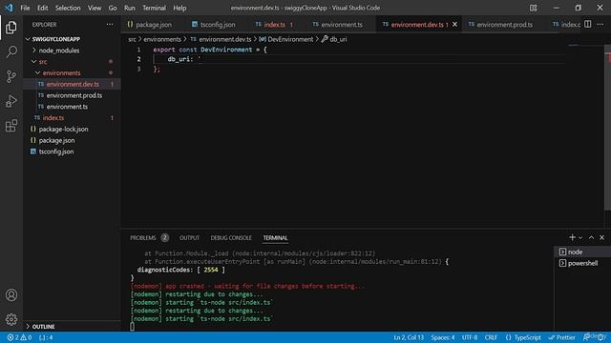Change line ending via CRLF item
Image resolution: width=611 pixels, height=343 pixels.
click(491, 337)
